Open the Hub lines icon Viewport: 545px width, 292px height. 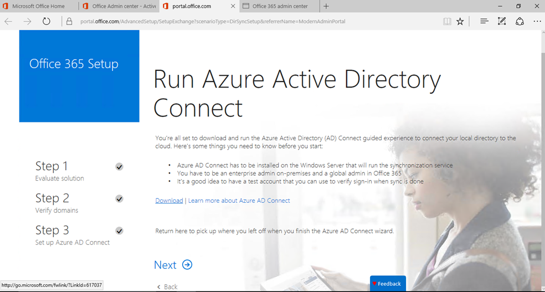(x=484, y=21)
